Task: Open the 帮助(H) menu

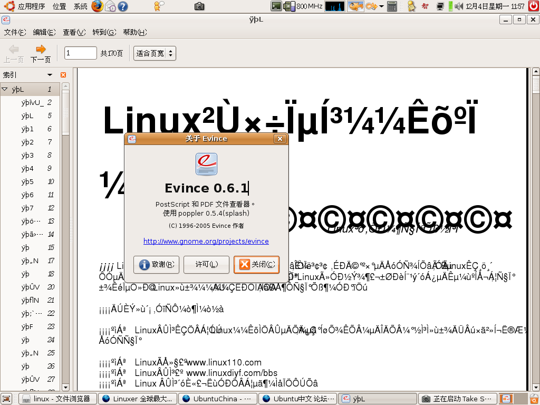Action: point(134,32)
